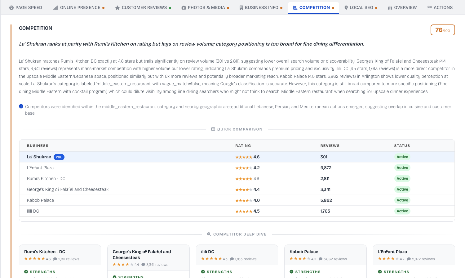Click the 1,763 reviews table cell
Screen dimensions: 465x278
[x=325, y=211]
